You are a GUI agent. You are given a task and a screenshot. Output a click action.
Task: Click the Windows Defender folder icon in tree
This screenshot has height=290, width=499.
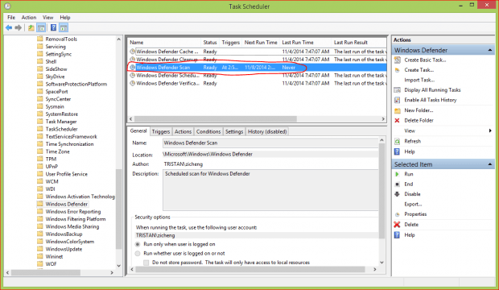[39, 204]
